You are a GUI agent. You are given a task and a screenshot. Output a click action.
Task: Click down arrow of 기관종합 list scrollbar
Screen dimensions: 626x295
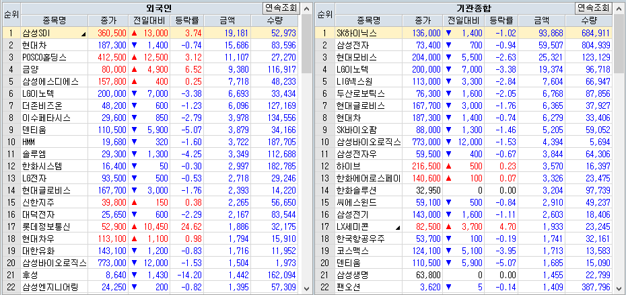tap(619, 288)
